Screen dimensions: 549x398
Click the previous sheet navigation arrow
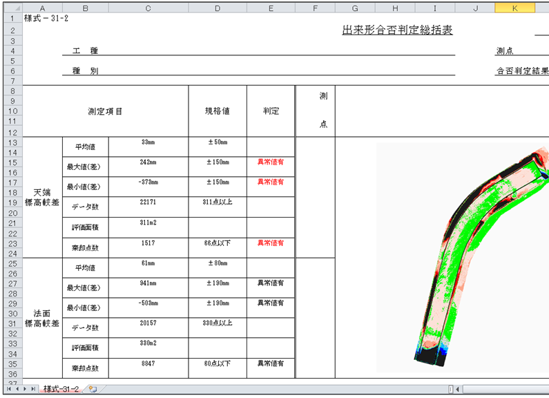[x=17, y=389]
